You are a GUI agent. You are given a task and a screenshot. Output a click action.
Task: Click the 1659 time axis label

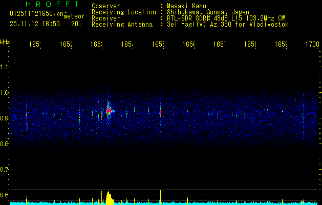click(281, 44)
